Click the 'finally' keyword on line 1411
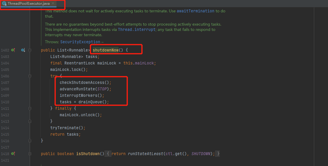 click(x=63, y=108)
